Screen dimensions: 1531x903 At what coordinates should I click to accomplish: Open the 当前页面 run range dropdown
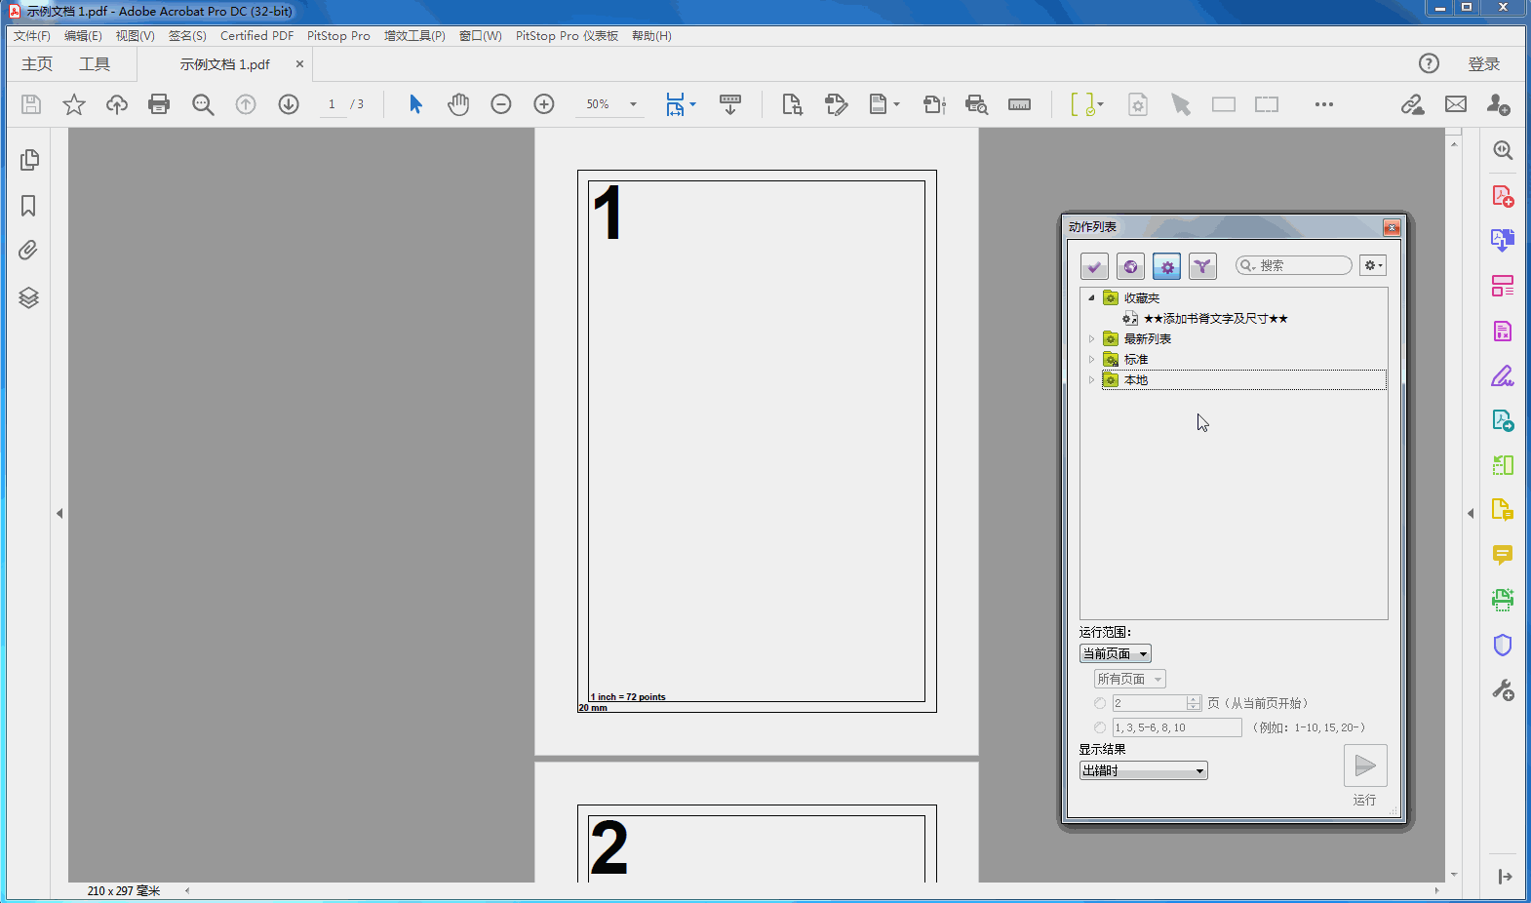click(1116, 653)
